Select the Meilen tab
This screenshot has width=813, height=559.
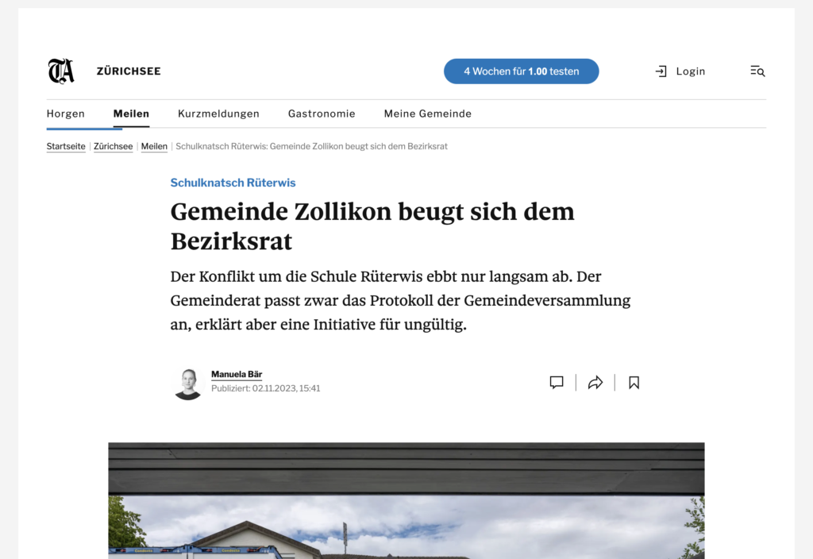click(131, 114)
